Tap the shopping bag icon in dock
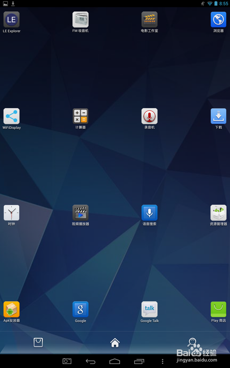 (38, 342)
